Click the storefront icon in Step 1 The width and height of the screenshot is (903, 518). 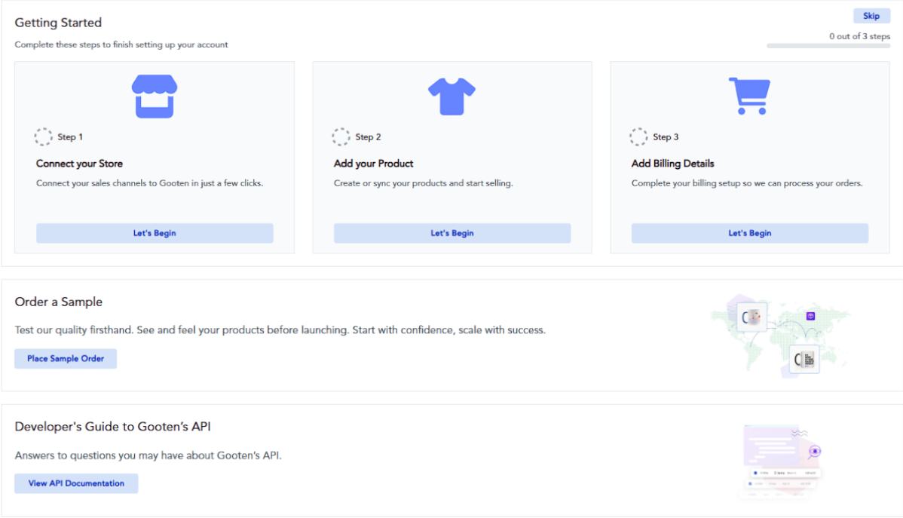pos(155,97)
